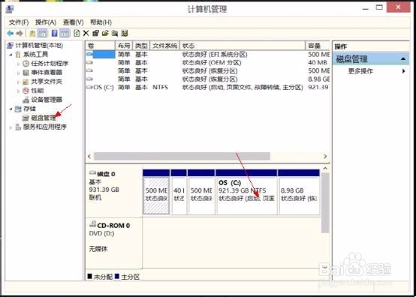
Task: Click the horizontal scrollbar thumb in volume list
Action: tap(182, 156)
